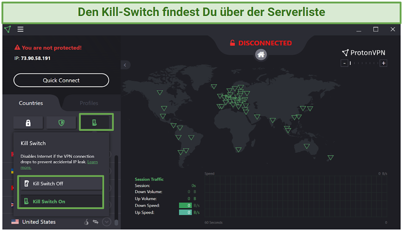Select Kill Switch Off option

(61, 184)
